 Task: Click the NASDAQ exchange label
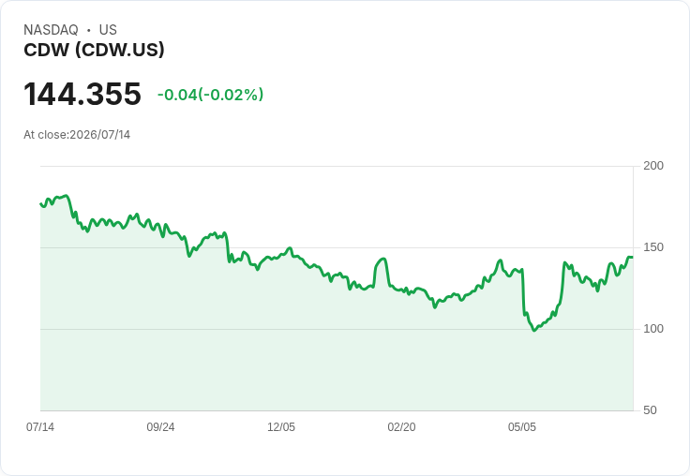(x=51, y=30)
